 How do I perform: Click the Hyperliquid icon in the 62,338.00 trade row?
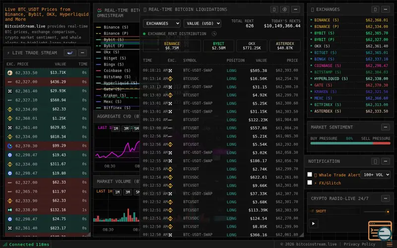click(x=10, y=210)
